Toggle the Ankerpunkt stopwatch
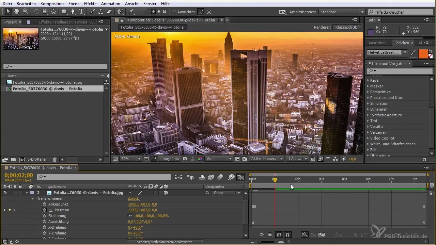The height and width of the screenshot is (245, 436). click(x=44, y=204)
